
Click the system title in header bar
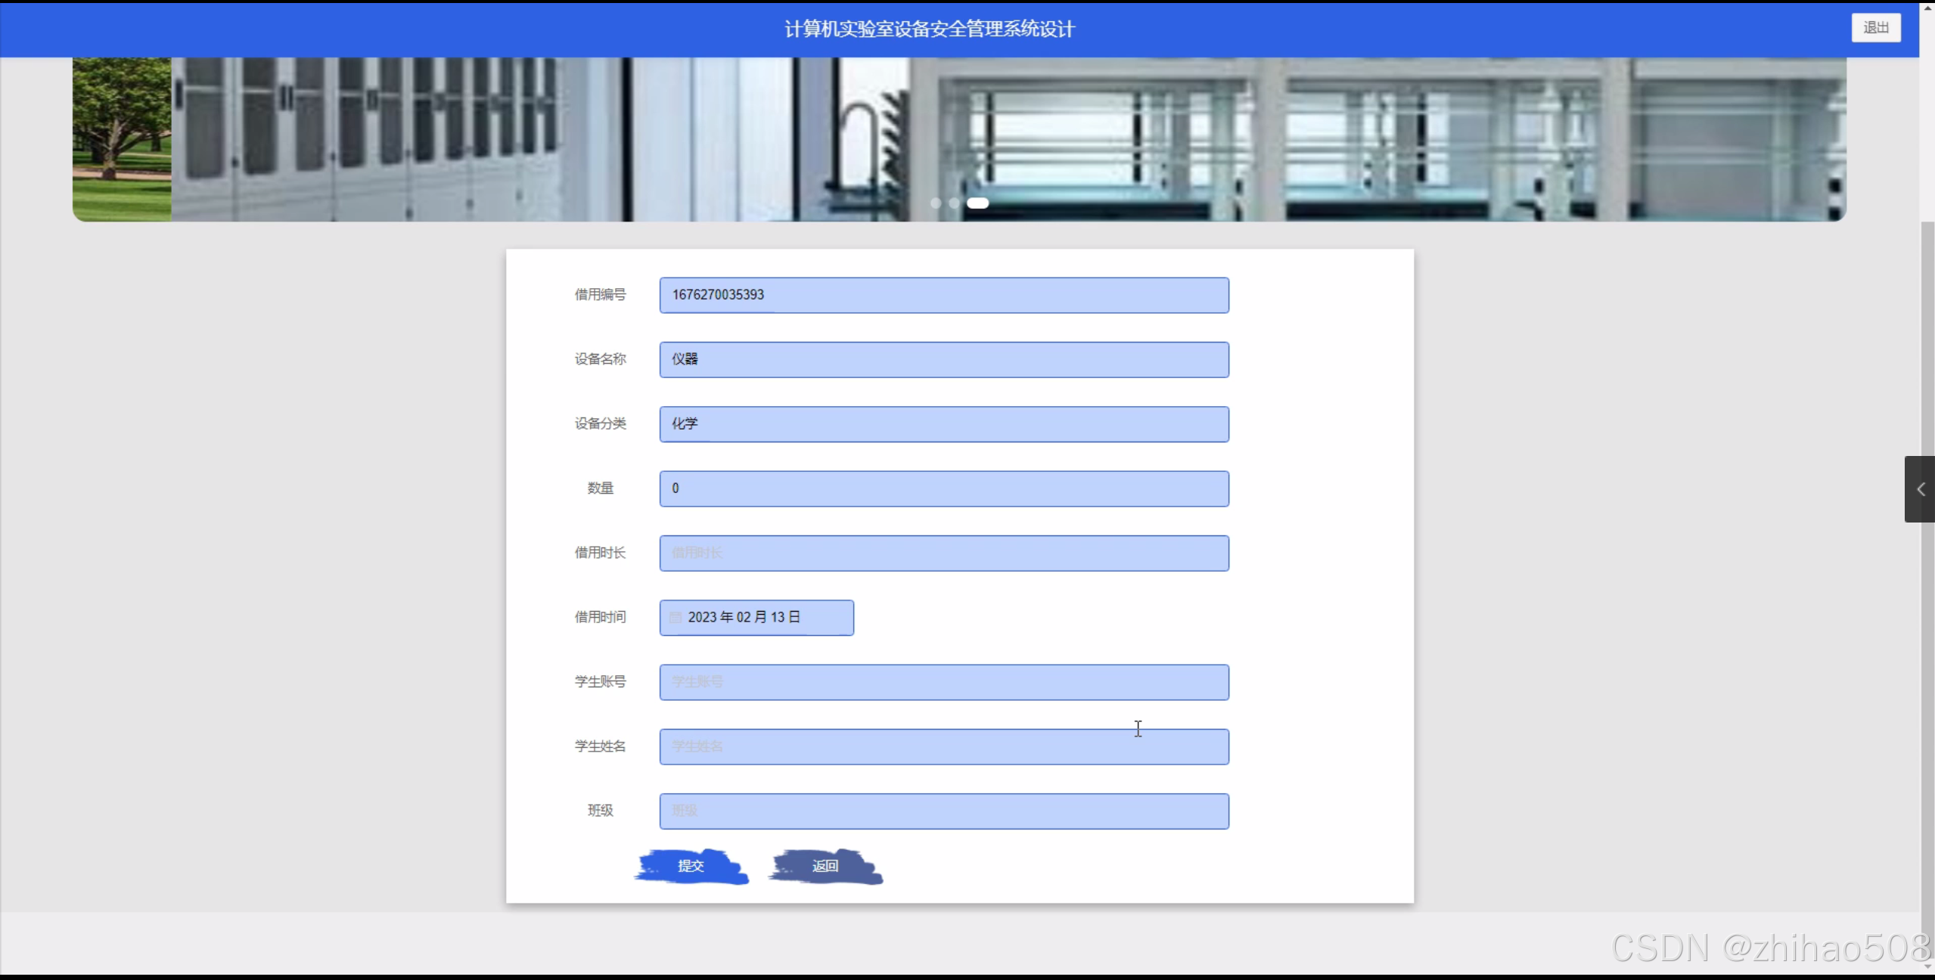pyautogui.click(x=929, y=29)
